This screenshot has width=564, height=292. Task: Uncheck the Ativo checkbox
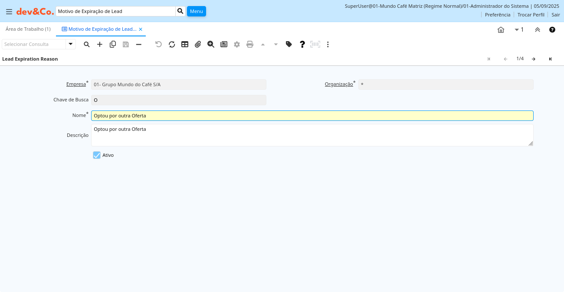[97, 155]
